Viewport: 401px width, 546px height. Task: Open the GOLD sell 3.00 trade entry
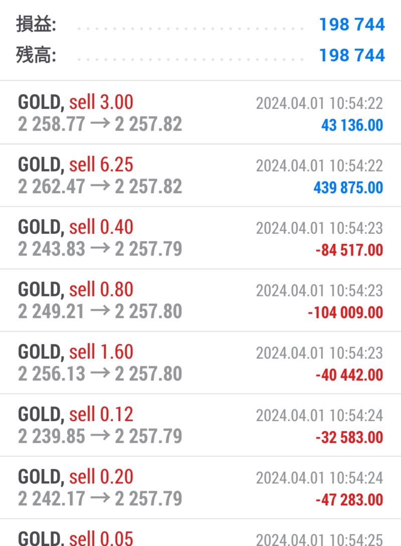click(200, 112)
